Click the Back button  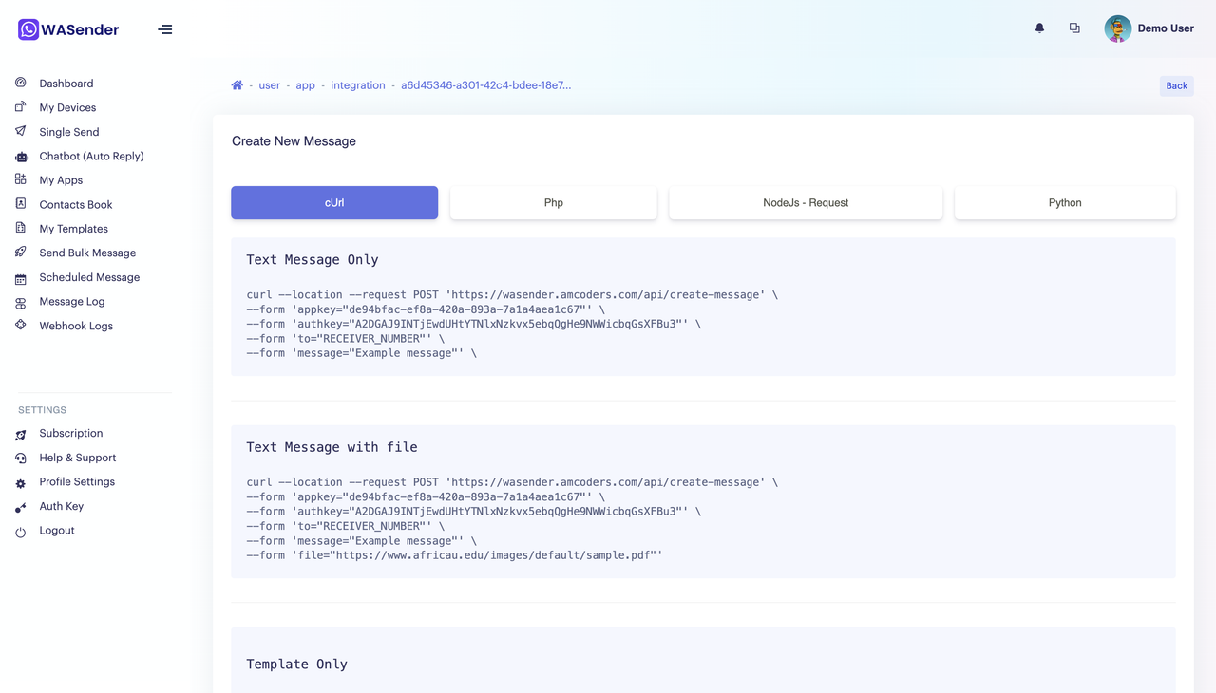[1176, 85]
